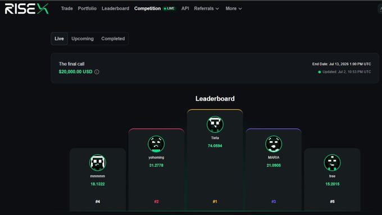Image resolution: width=382 pixels, height=215 pixels.
Task: Click MARIA's avatar icon
Action: [x=274, y=144]
